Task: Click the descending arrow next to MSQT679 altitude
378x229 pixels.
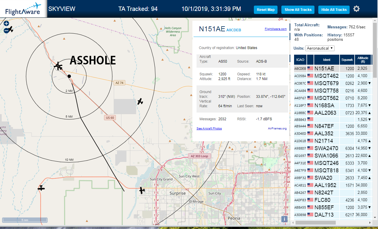Action: 370,83
